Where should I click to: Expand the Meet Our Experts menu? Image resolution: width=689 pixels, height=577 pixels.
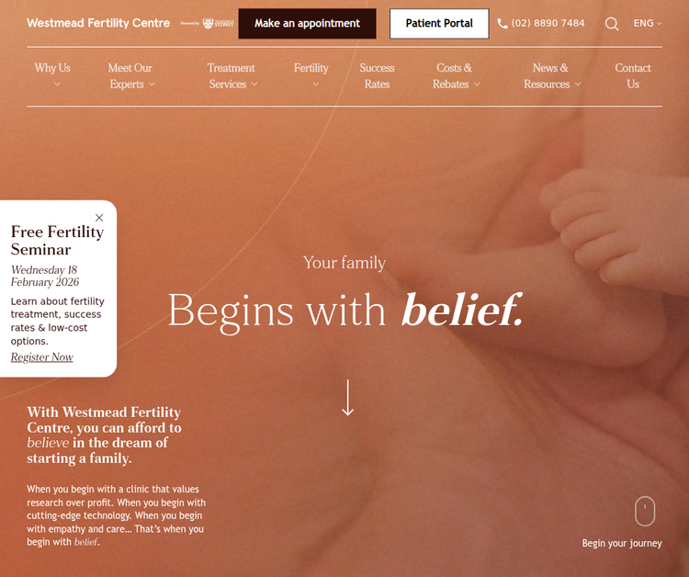(131, 75)
